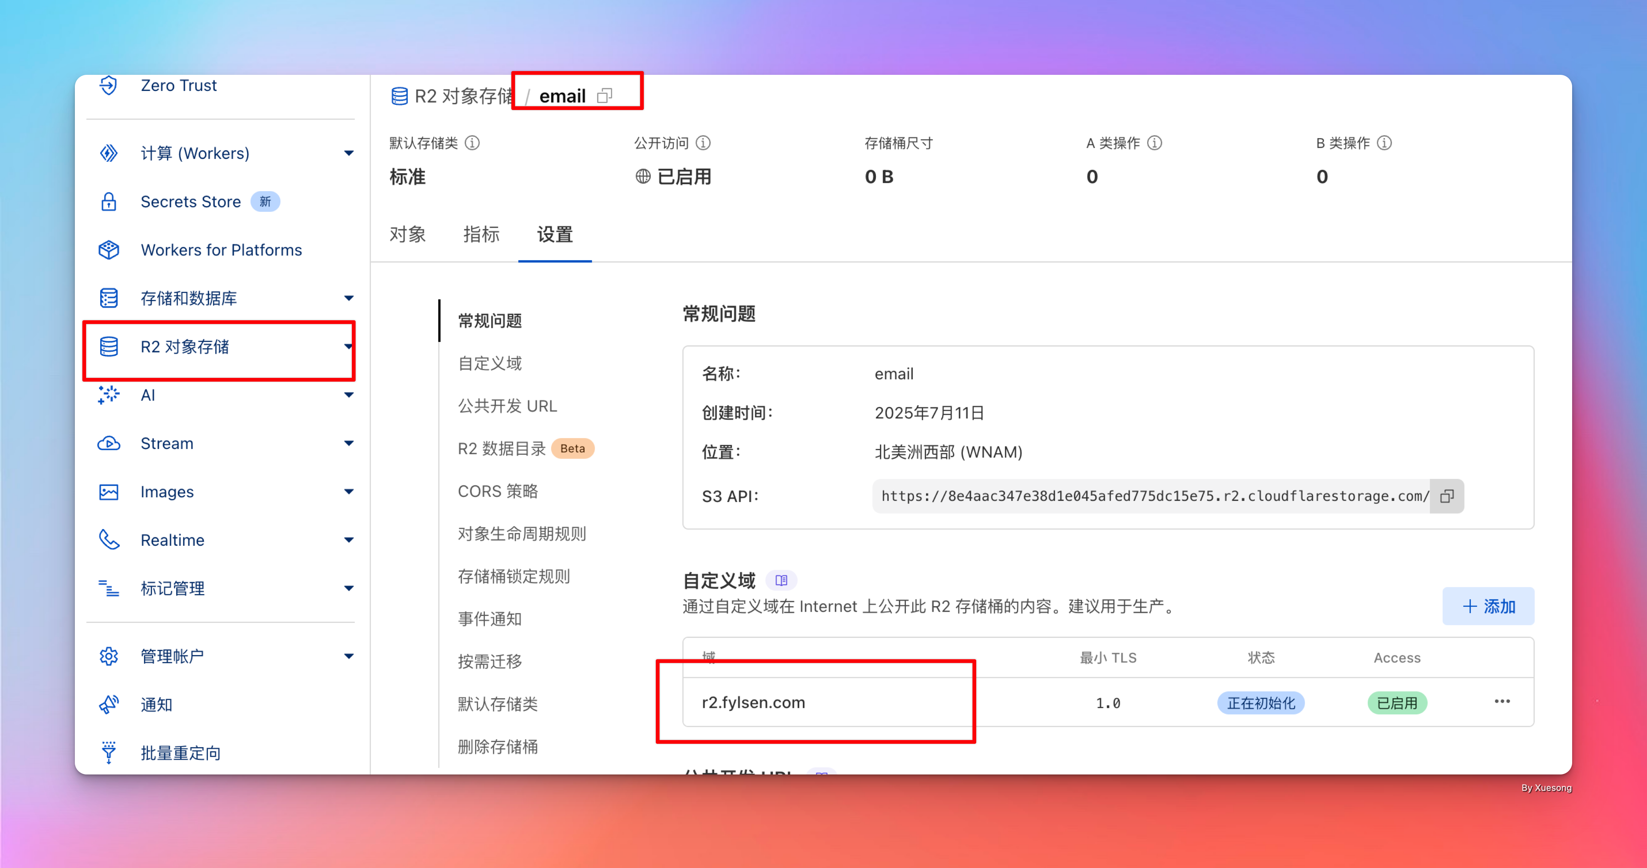Jump to 删除存储桶 section

[x=498, y=746]
